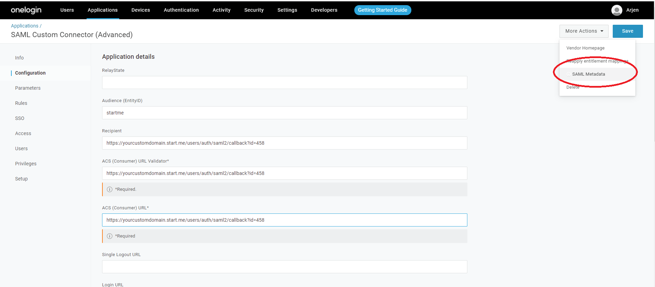The image size is (655, 287).
Task: Open the Access sidebar tab
Action: pos(23,133)
